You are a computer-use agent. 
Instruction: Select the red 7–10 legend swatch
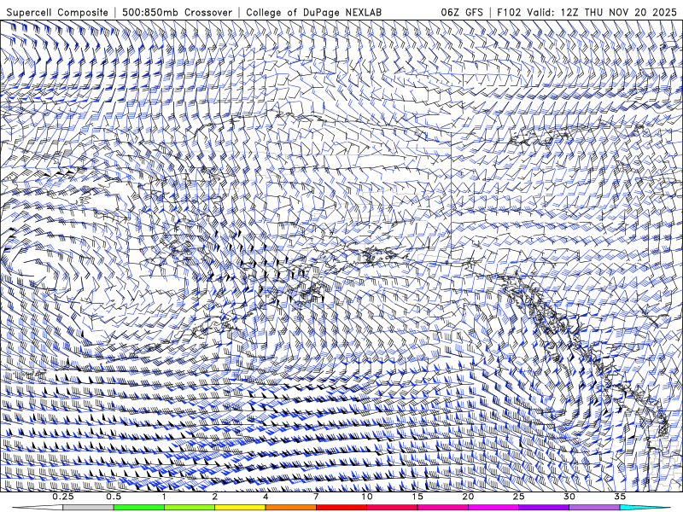(341, 508)
